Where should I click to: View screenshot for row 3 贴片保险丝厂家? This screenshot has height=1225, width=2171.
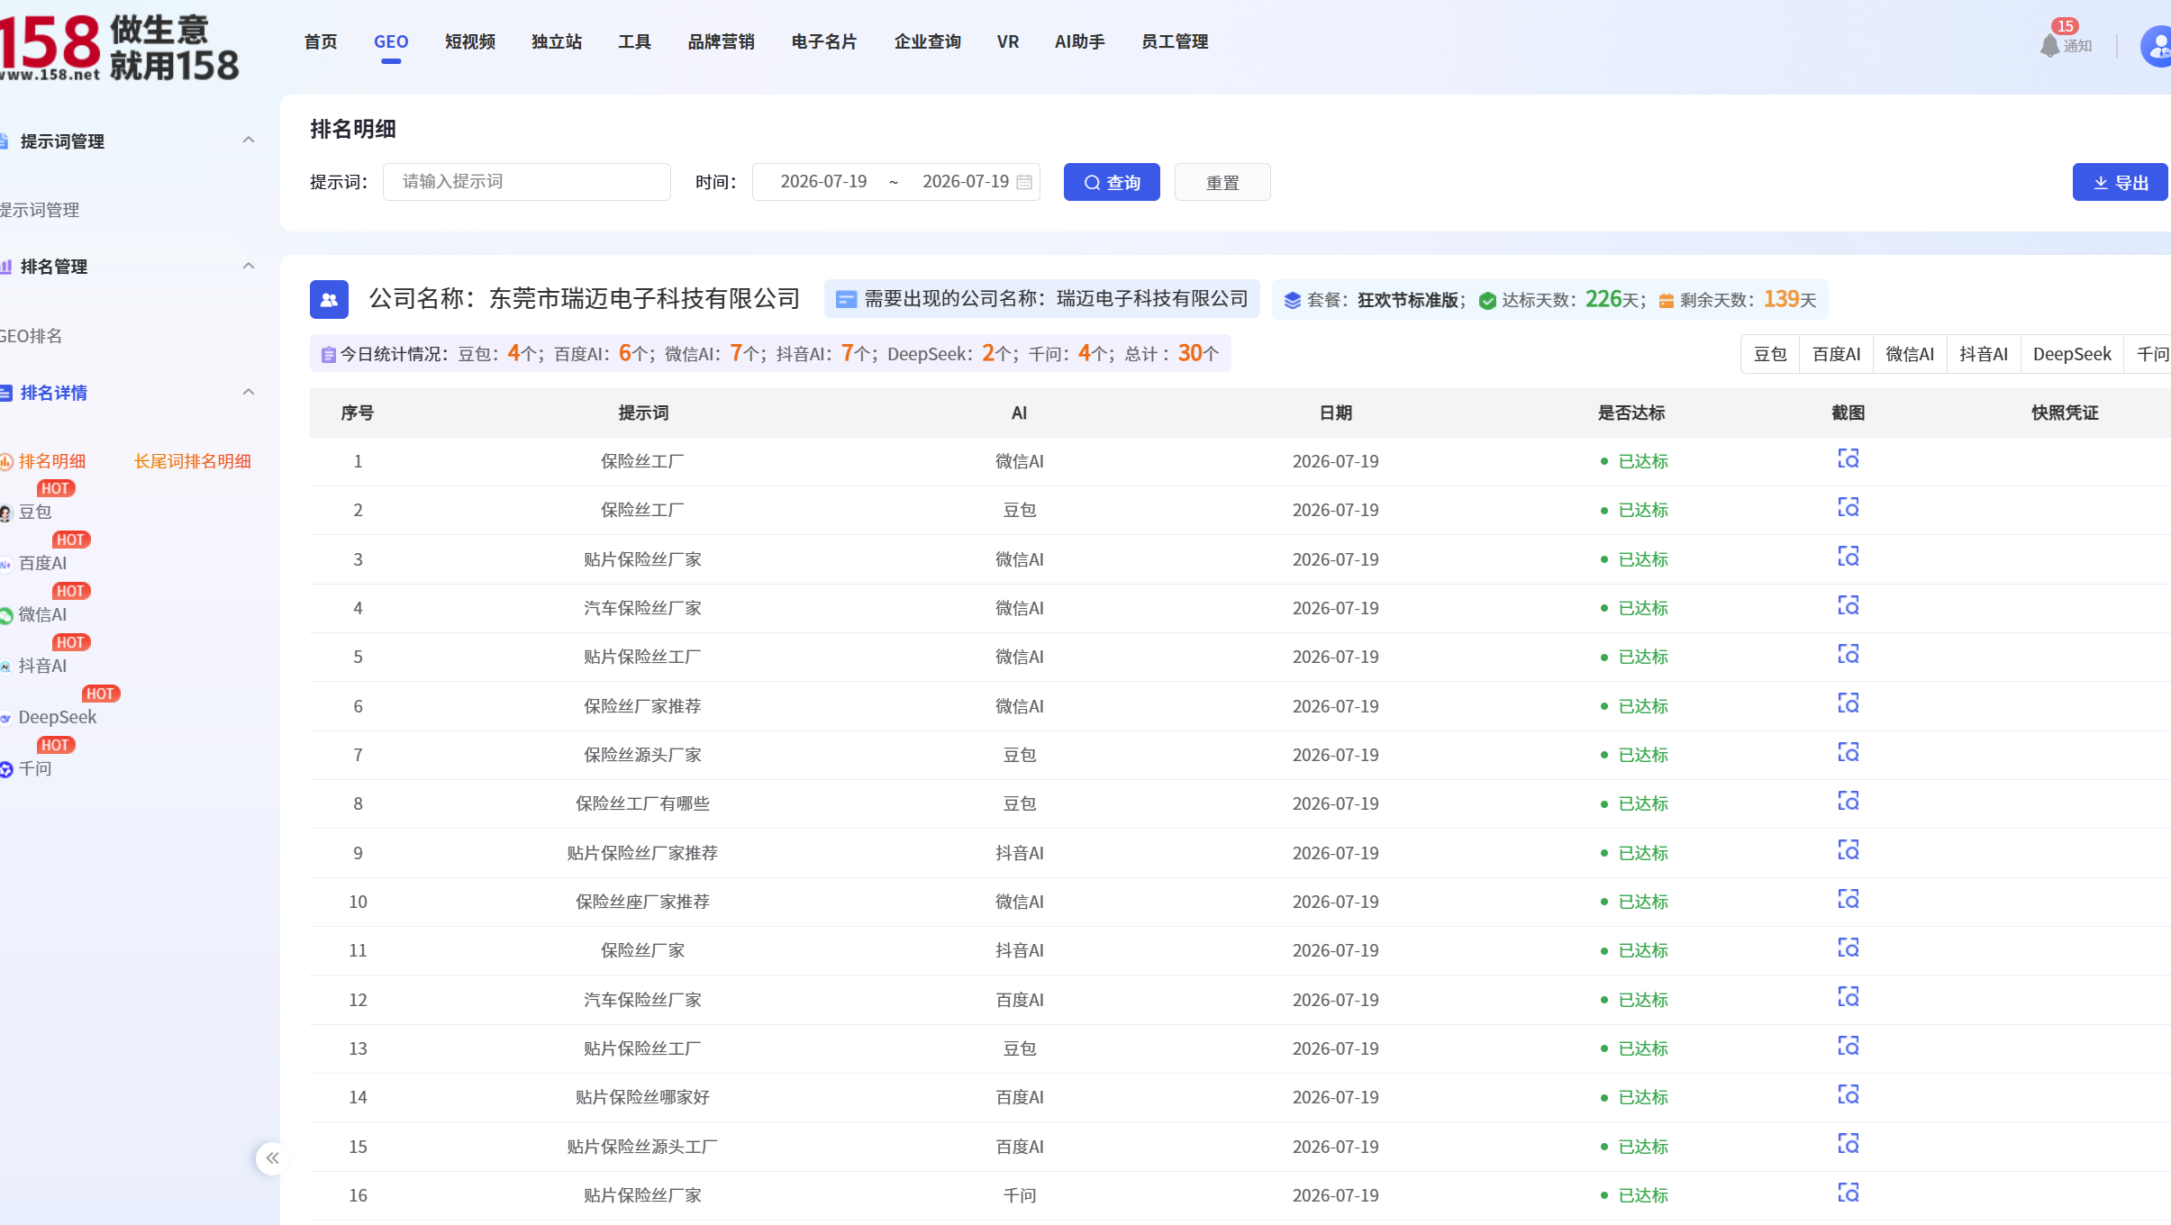(x=1848, y=558)
